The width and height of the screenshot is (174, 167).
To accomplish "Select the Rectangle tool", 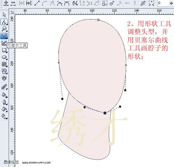I will click(x=5, y=50).
